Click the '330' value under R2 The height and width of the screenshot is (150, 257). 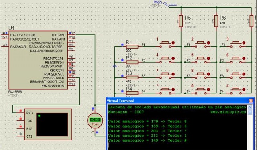(x=128, y=66)
